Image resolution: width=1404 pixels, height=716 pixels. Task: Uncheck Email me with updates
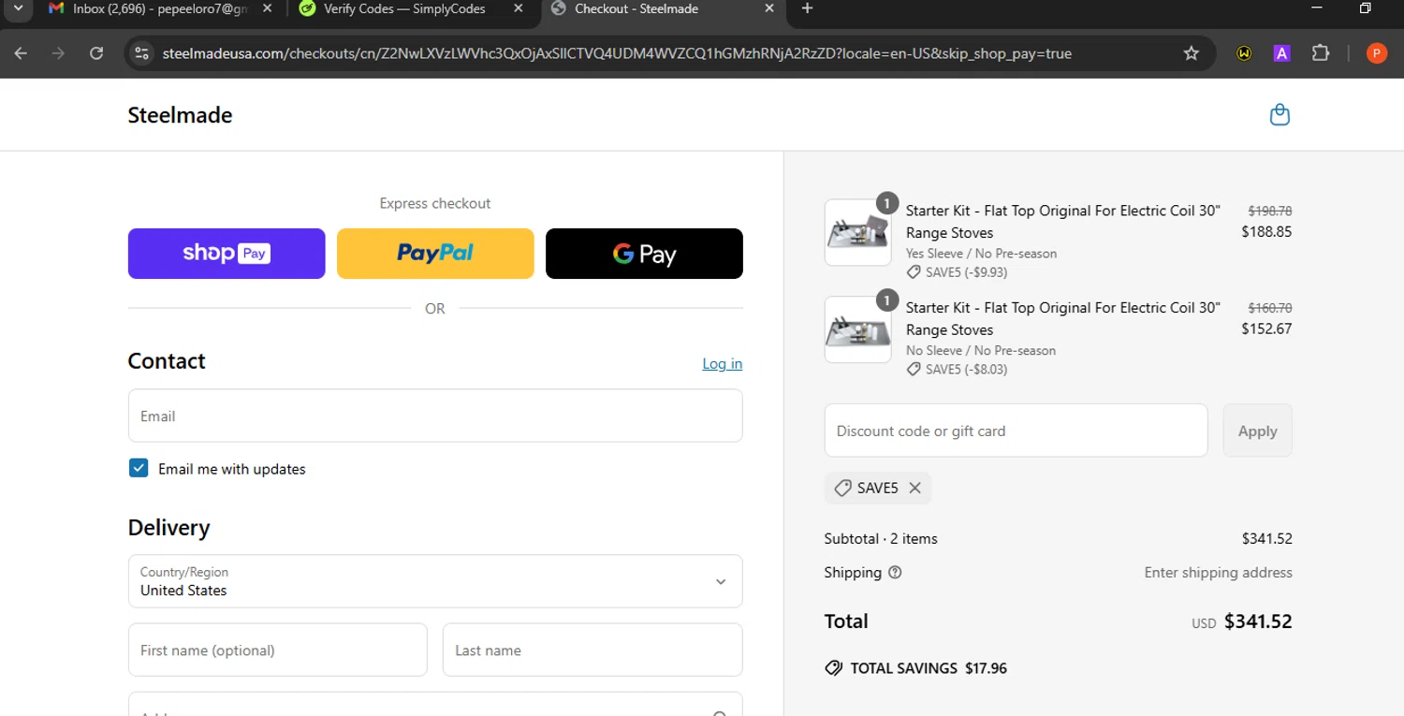(139, 468)
